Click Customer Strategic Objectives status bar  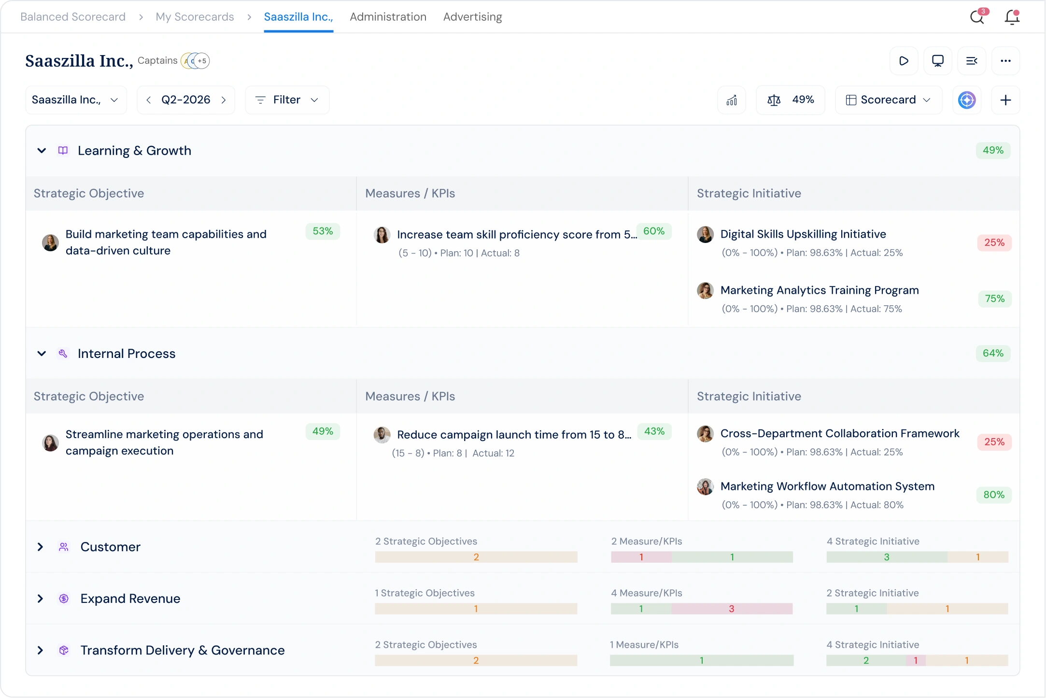(x=476, y=557)
